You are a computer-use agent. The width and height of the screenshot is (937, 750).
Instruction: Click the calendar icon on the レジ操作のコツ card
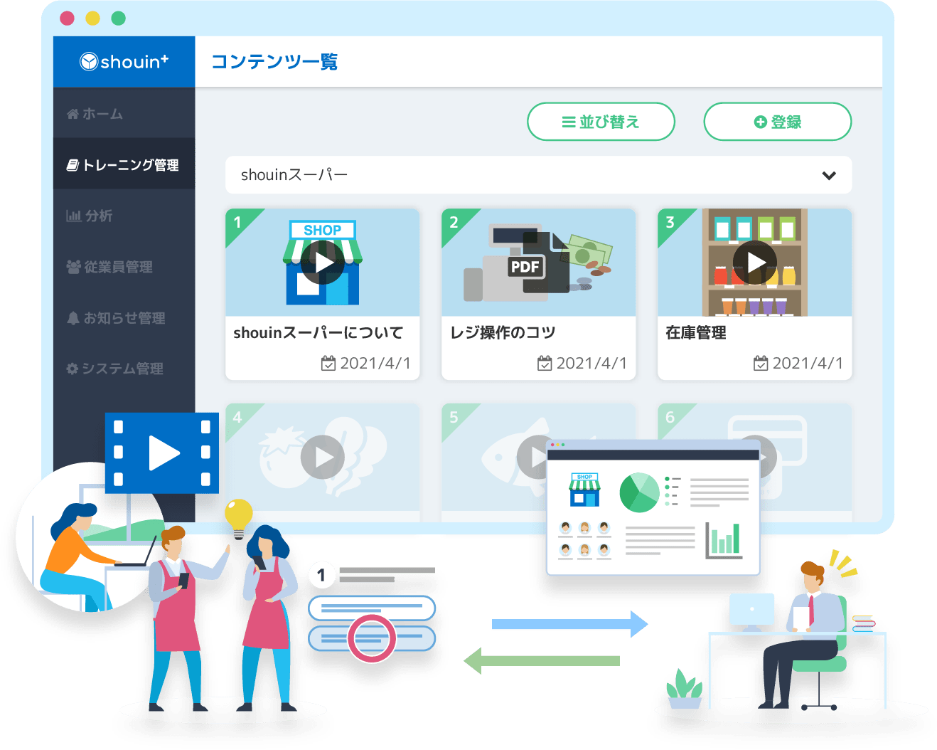point(545,364)
